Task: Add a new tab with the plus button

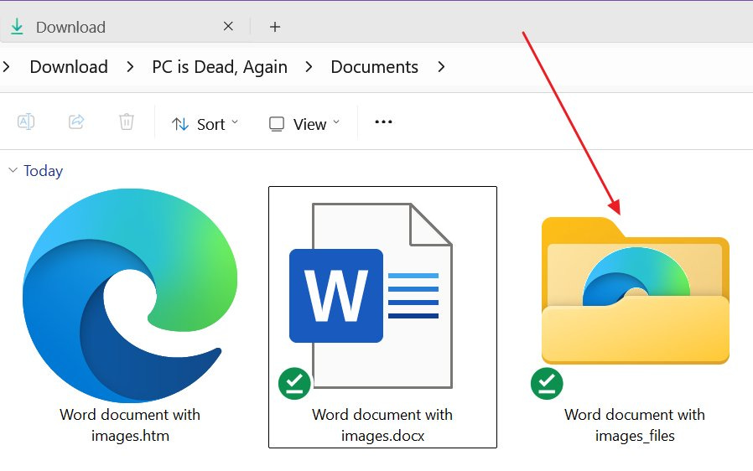Action: (x=275, y=27)
